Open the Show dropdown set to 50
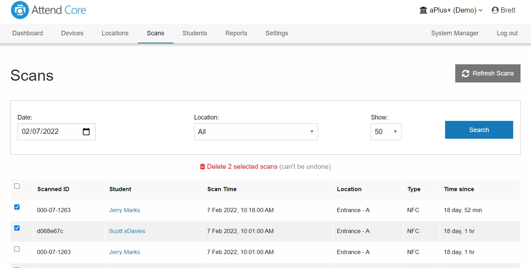 [x=386, y=132]
